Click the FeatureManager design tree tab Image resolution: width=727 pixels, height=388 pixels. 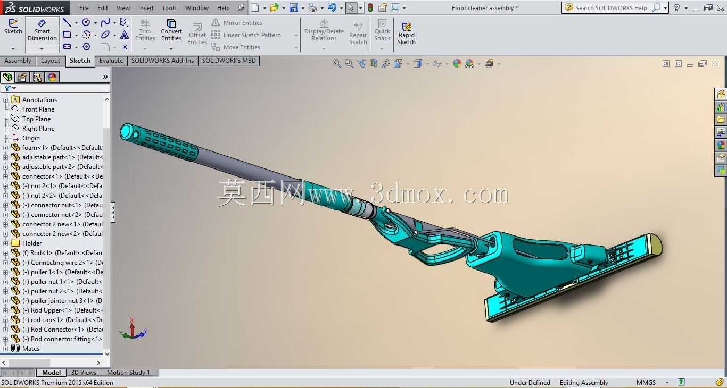7,77
